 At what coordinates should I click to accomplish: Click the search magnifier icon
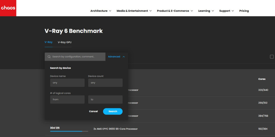49,57
